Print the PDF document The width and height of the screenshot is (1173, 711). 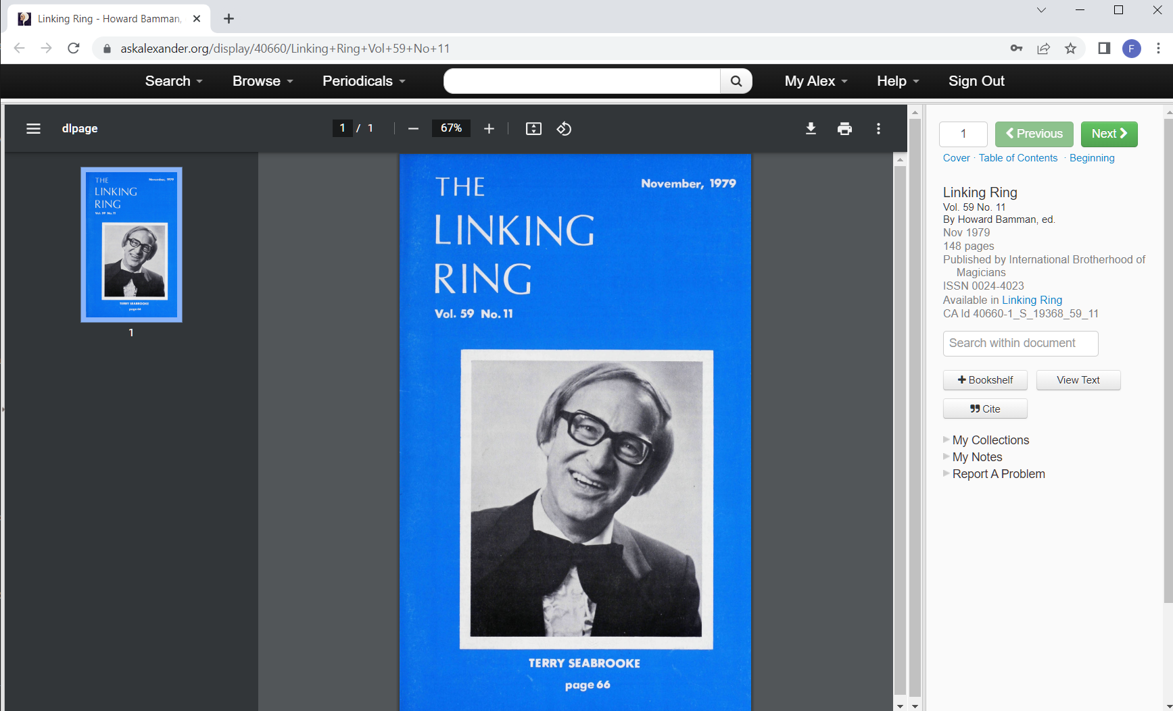[x=844, y=128]
